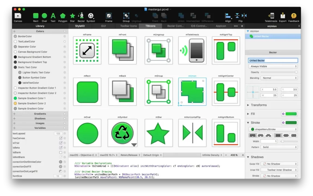Show more tabs with ellipsis button

click(236, 26)
